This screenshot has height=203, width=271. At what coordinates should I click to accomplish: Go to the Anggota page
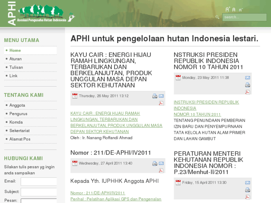pos(31,105)
